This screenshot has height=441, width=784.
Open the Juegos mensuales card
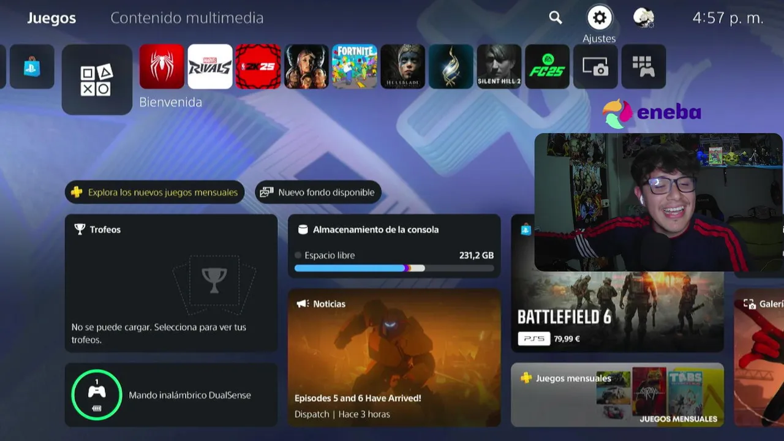(x=617, y=395)
